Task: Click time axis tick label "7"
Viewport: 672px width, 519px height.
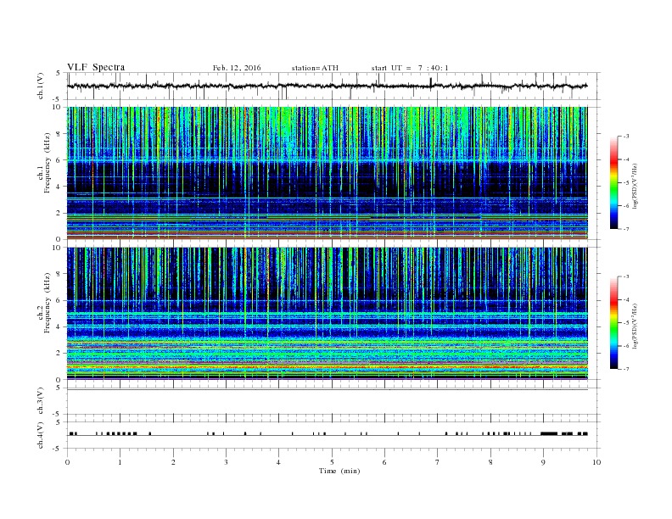Action: coord(438,462)
